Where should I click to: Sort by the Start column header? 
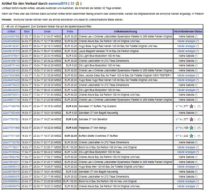pos(27,31)
